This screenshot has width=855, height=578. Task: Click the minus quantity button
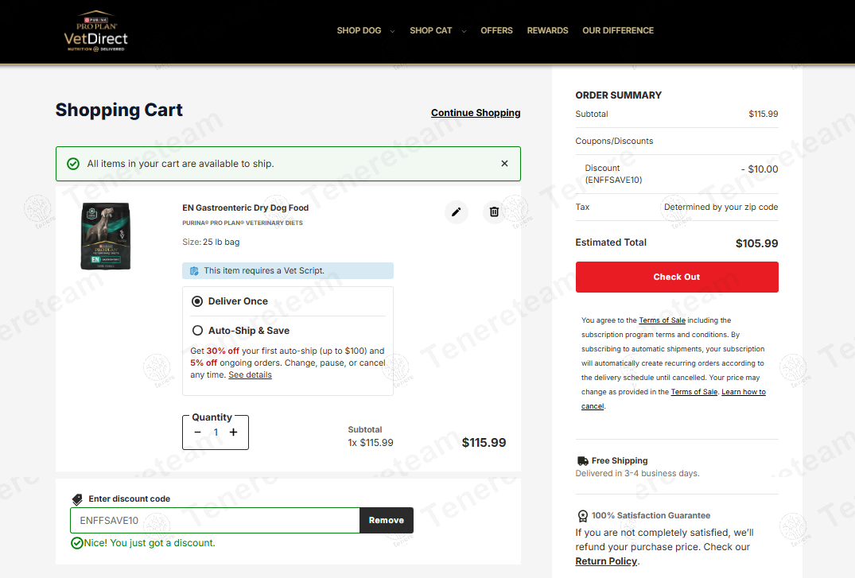(198, 433)
